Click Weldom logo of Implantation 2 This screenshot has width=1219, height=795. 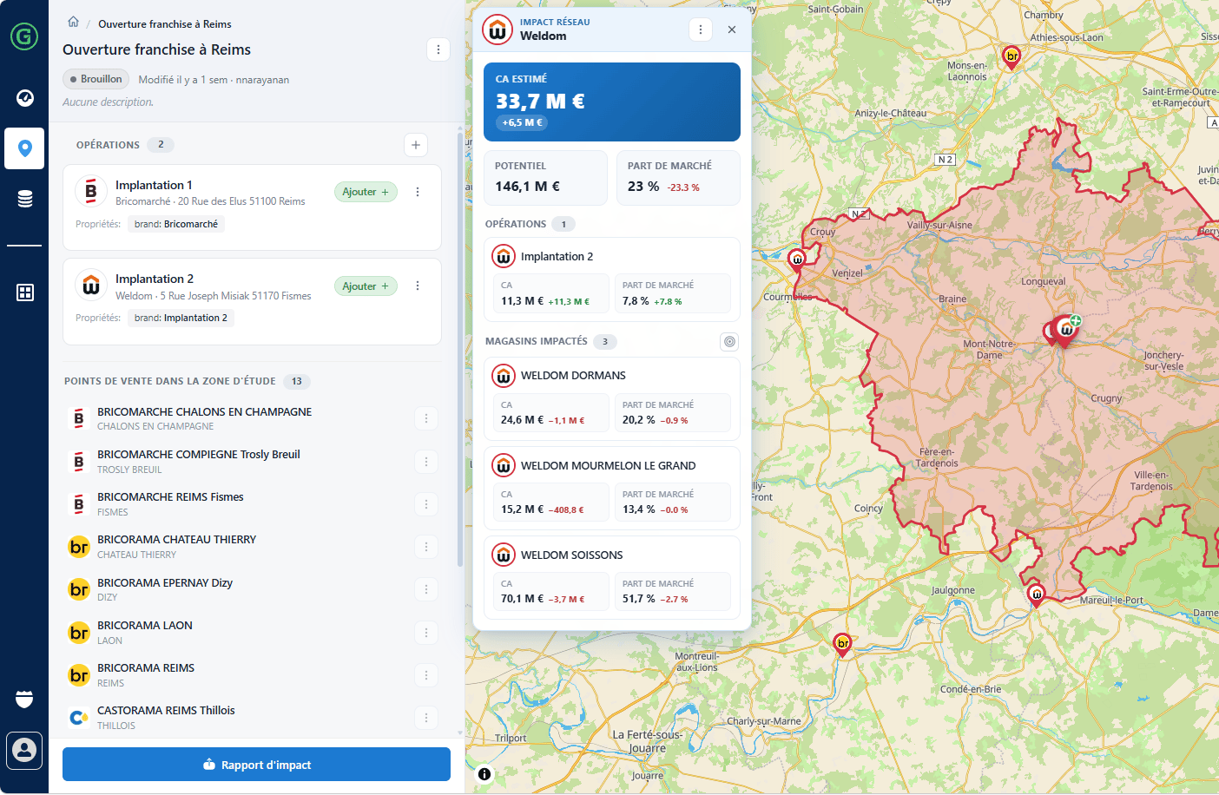[91, 286]
